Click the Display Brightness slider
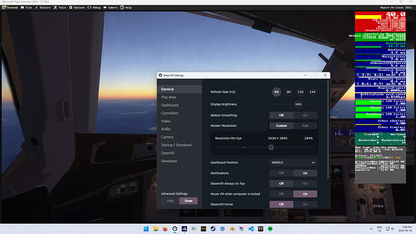This screenshot has height=234, width=416. [x=293, y=104]
